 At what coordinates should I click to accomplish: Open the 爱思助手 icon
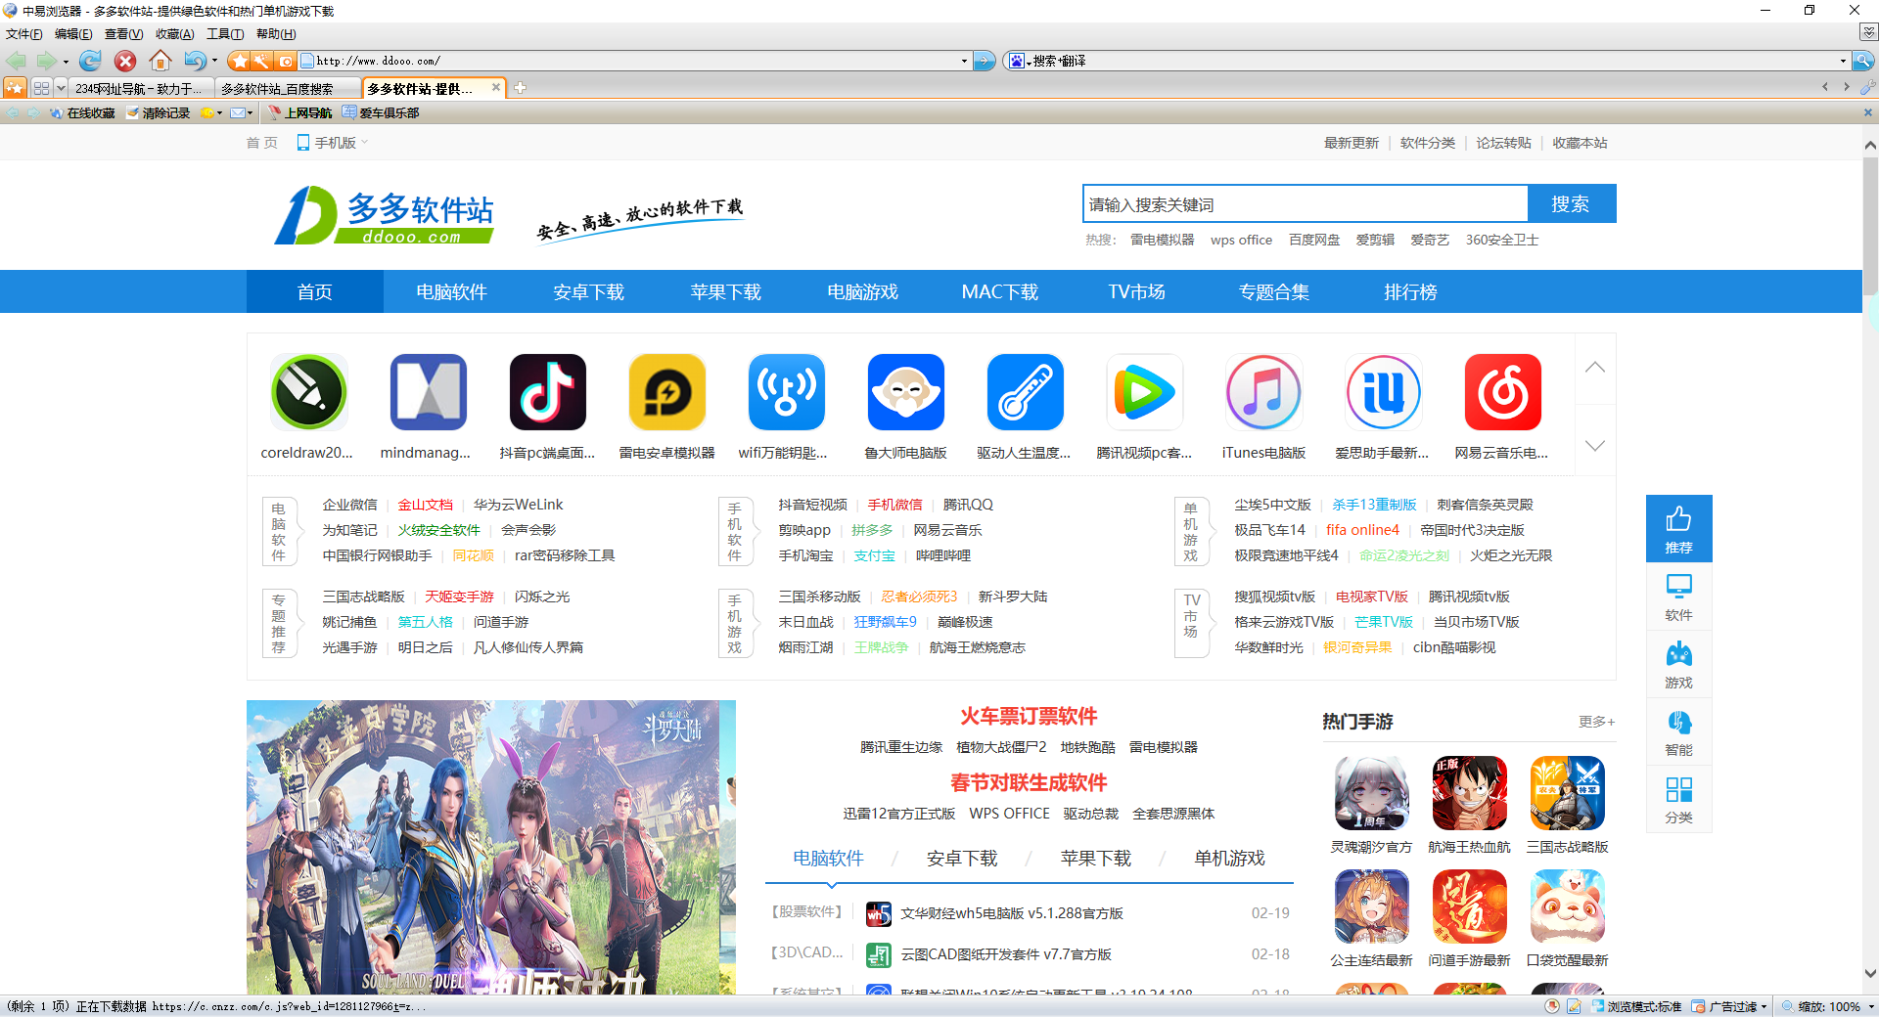(1383, 392)
